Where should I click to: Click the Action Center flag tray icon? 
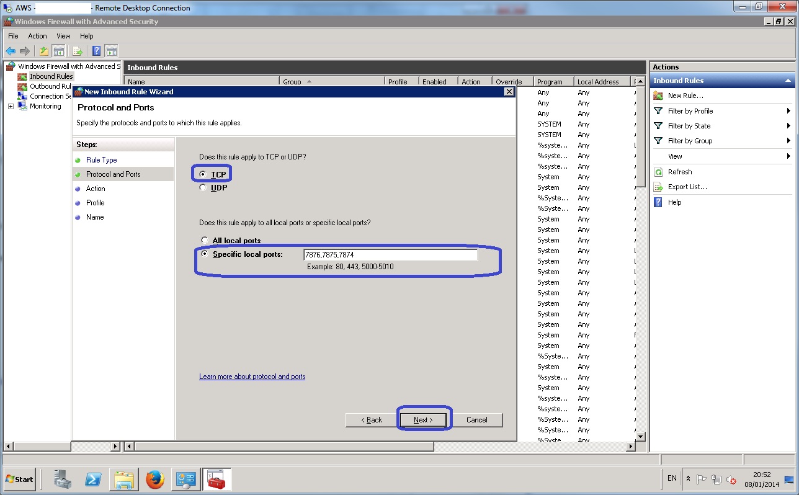[702, 479]
